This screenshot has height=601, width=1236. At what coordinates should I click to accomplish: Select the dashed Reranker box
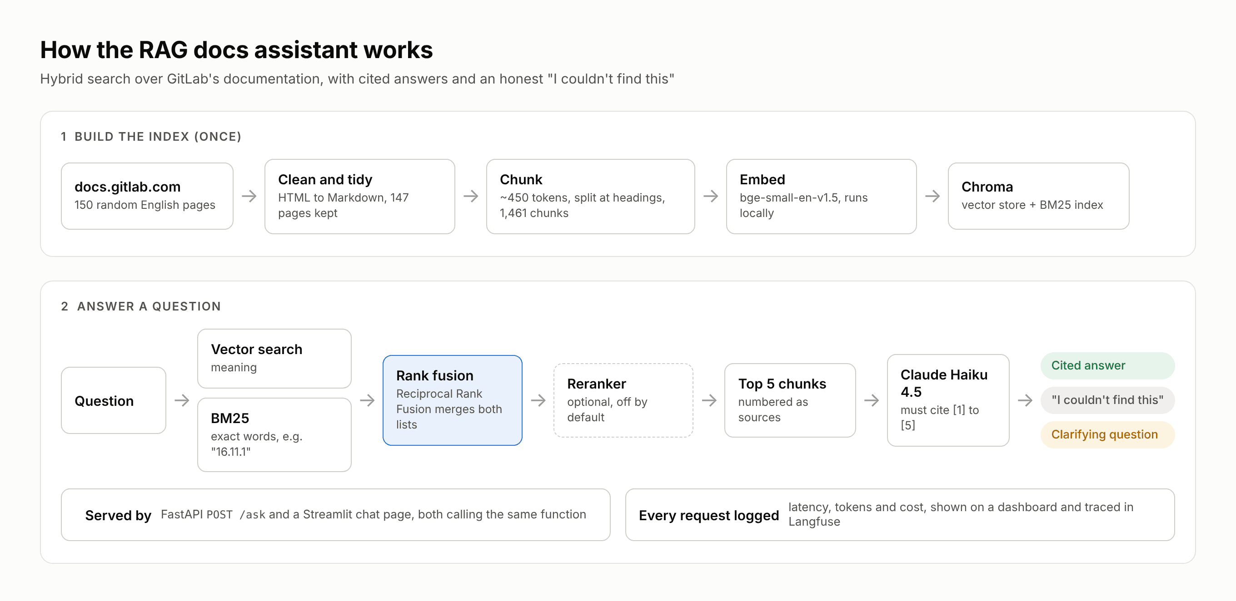(623, 400)
